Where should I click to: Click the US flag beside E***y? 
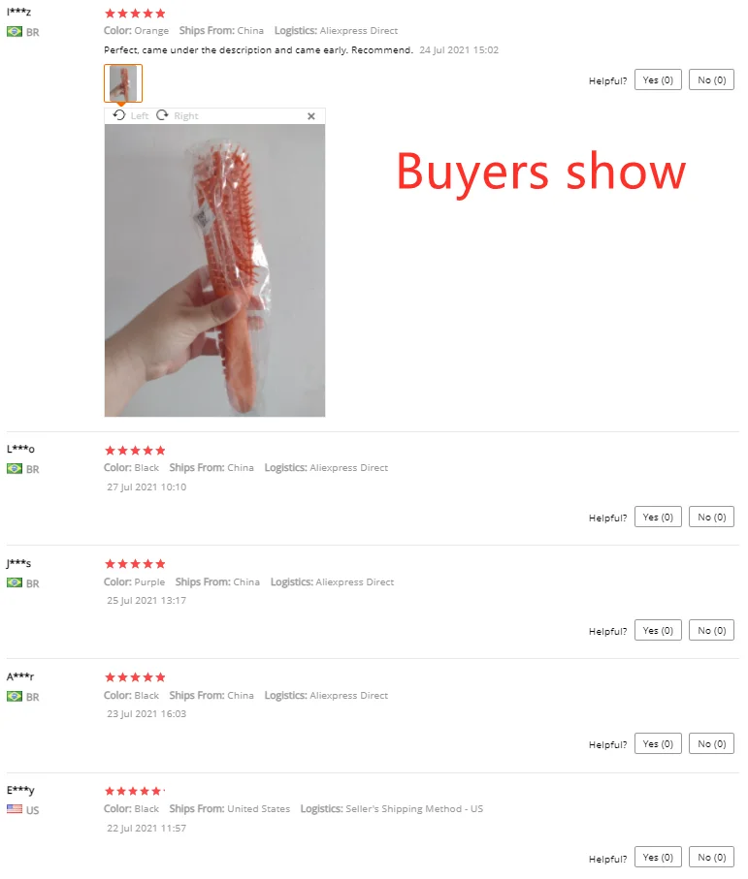tap(15, 809)
